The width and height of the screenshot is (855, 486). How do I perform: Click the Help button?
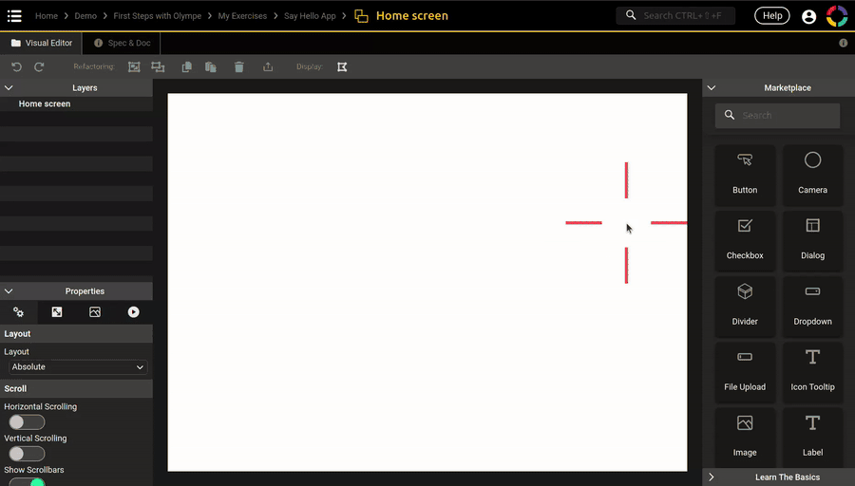pos(771,16)
